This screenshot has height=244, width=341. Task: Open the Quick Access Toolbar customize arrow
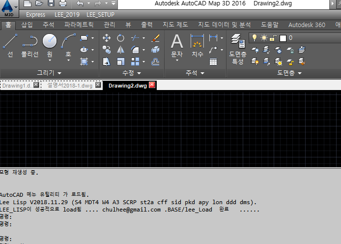(114, 3)
